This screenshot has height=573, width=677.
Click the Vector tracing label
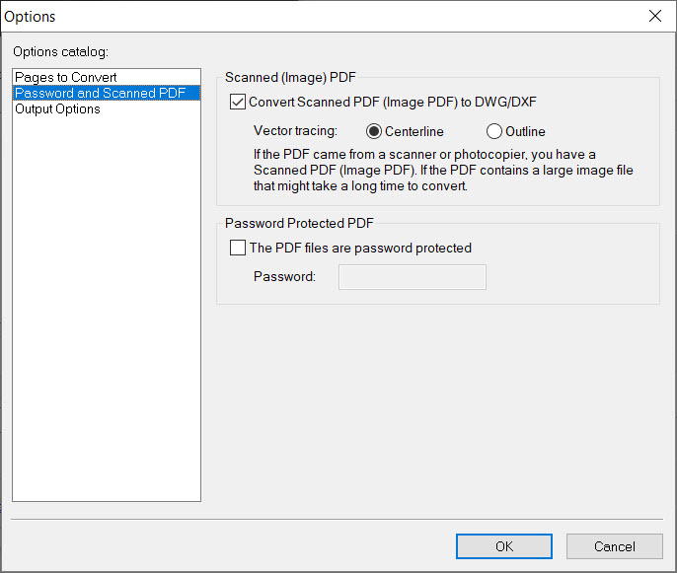tap(295, 131)
